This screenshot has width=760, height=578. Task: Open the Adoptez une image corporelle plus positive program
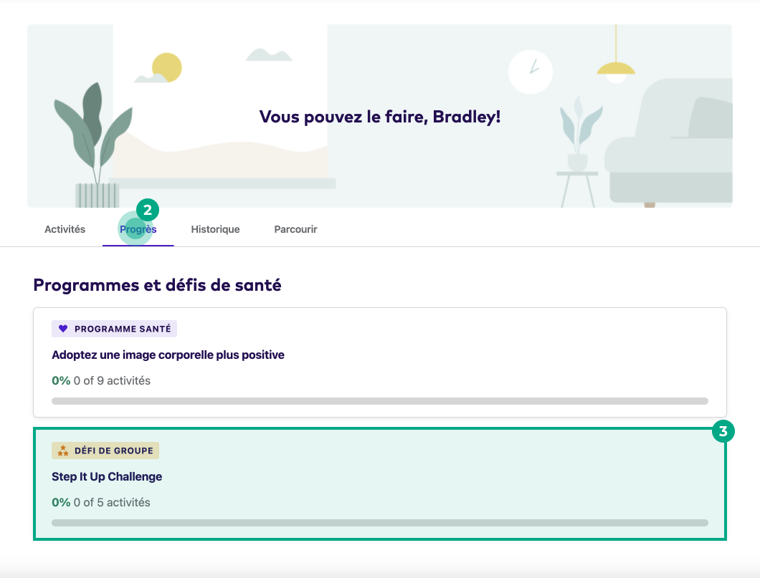click(168, 355)
